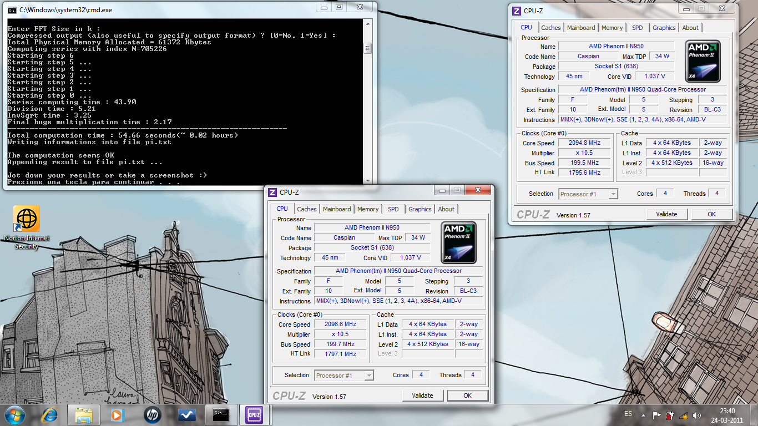This screenshot has height=426, width=758.
Task: Click Validate in rear CPU-Z window
Action: 667,214
